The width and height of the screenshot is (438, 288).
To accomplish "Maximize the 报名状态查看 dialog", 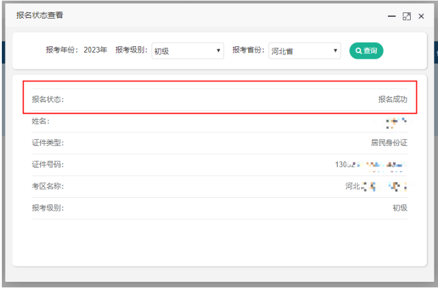I will (x=406, y=16).
